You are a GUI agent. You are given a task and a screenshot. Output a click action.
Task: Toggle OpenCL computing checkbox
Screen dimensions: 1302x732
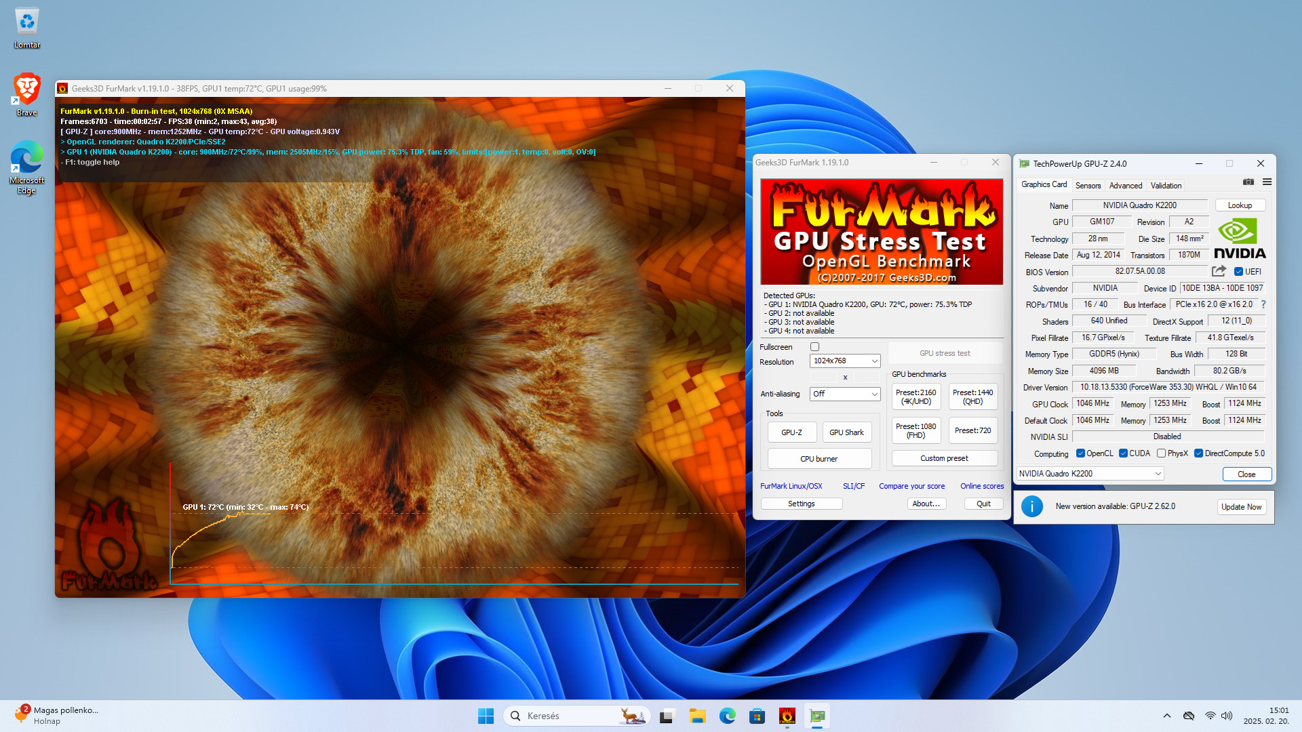(x=1080, y=453)
